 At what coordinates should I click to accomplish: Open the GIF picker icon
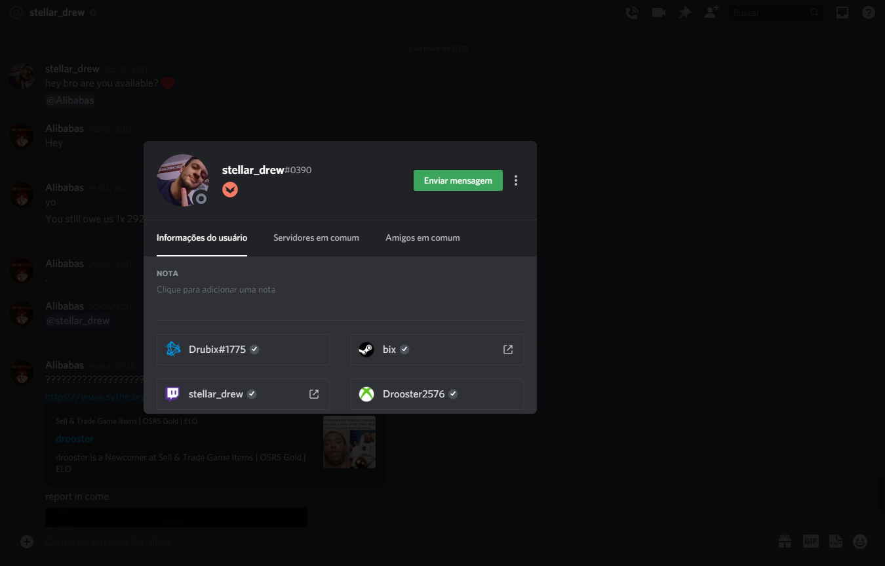click(x=811, y=541)
